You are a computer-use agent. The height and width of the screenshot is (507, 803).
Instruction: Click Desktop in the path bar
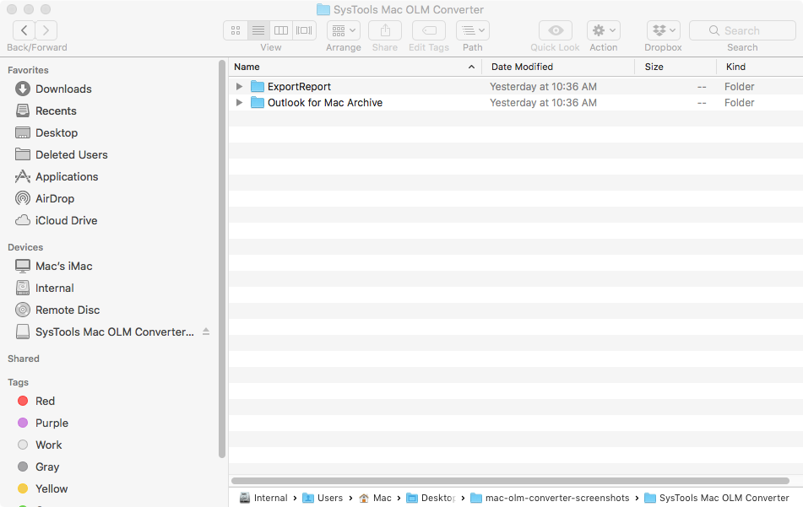coord(431,499)
